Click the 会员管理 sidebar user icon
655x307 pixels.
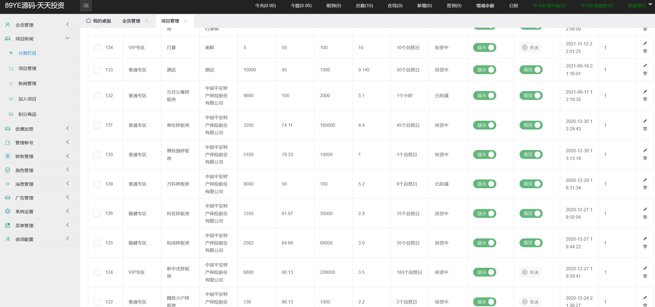8,25
